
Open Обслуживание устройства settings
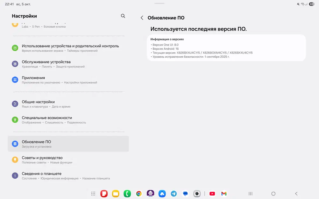click(x=68, y=64)
